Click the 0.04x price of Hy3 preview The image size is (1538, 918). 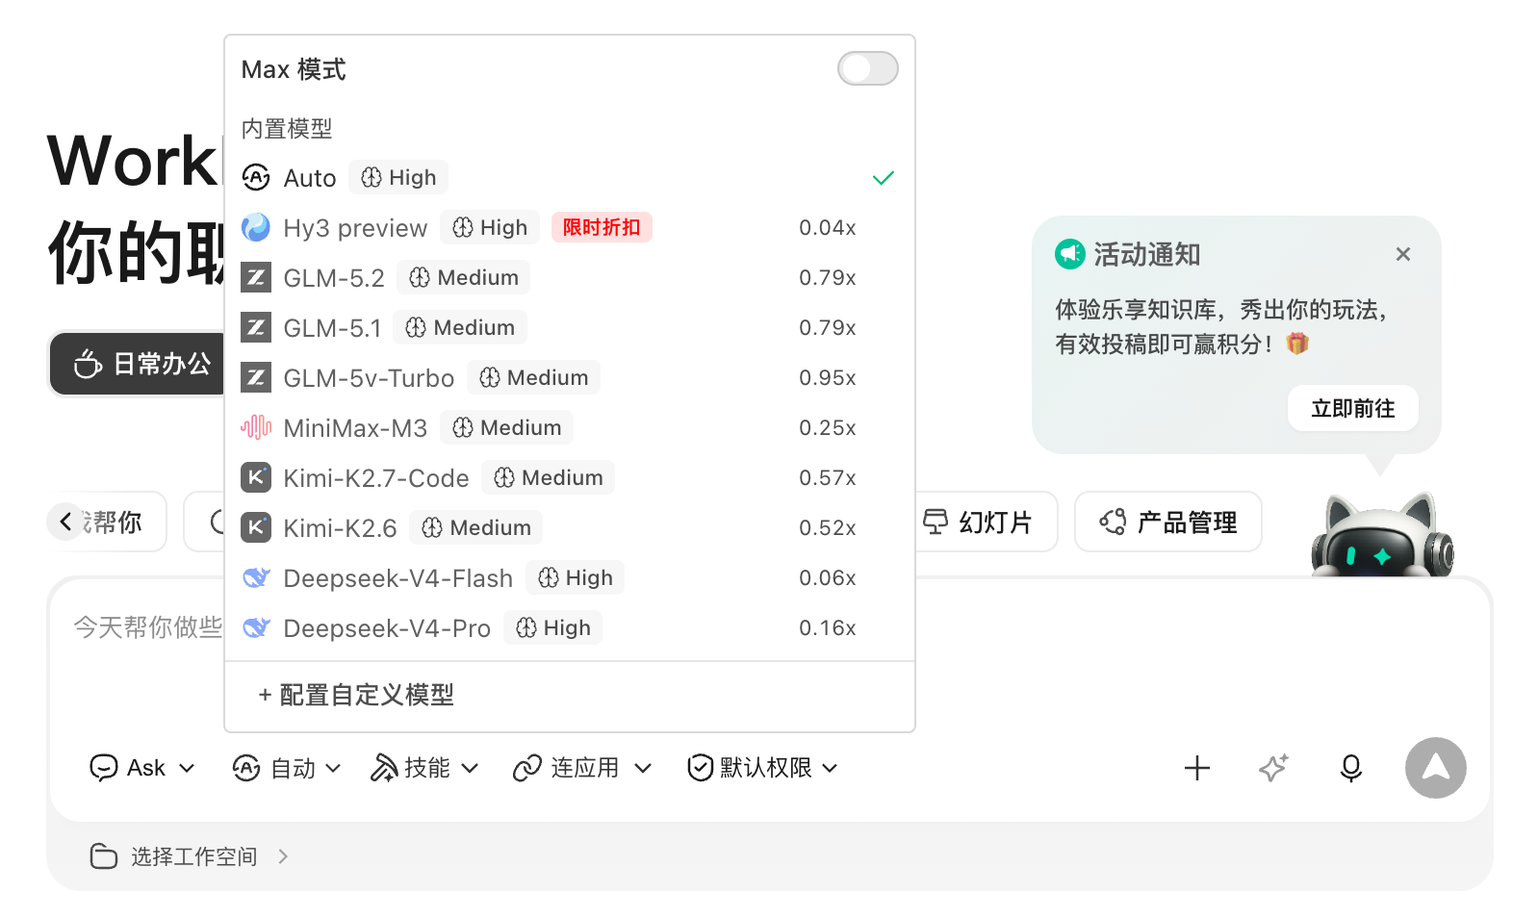coord(828,228)
